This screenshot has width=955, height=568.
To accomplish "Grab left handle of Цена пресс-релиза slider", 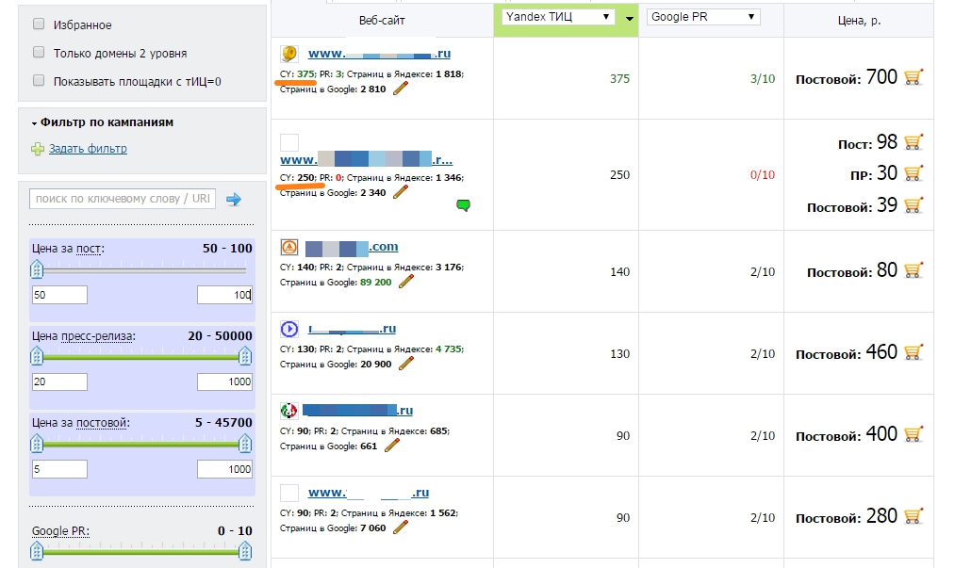I will pos(37,355).
